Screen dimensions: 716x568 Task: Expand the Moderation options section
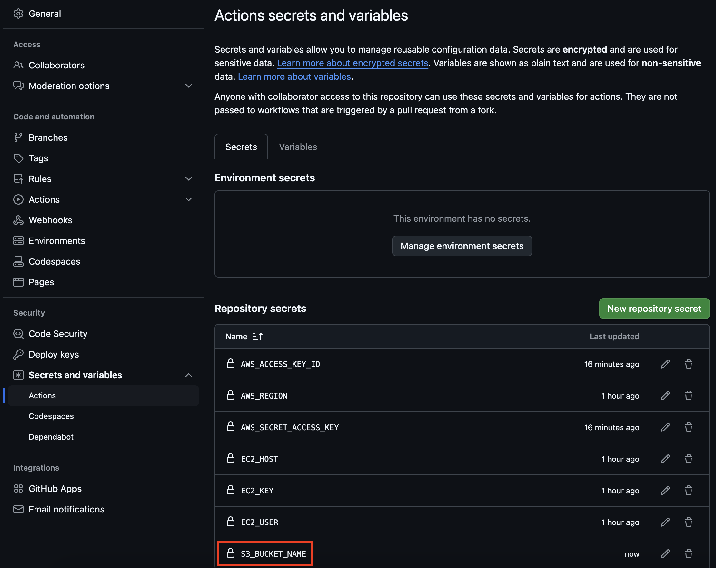click(x=188, y=86)
